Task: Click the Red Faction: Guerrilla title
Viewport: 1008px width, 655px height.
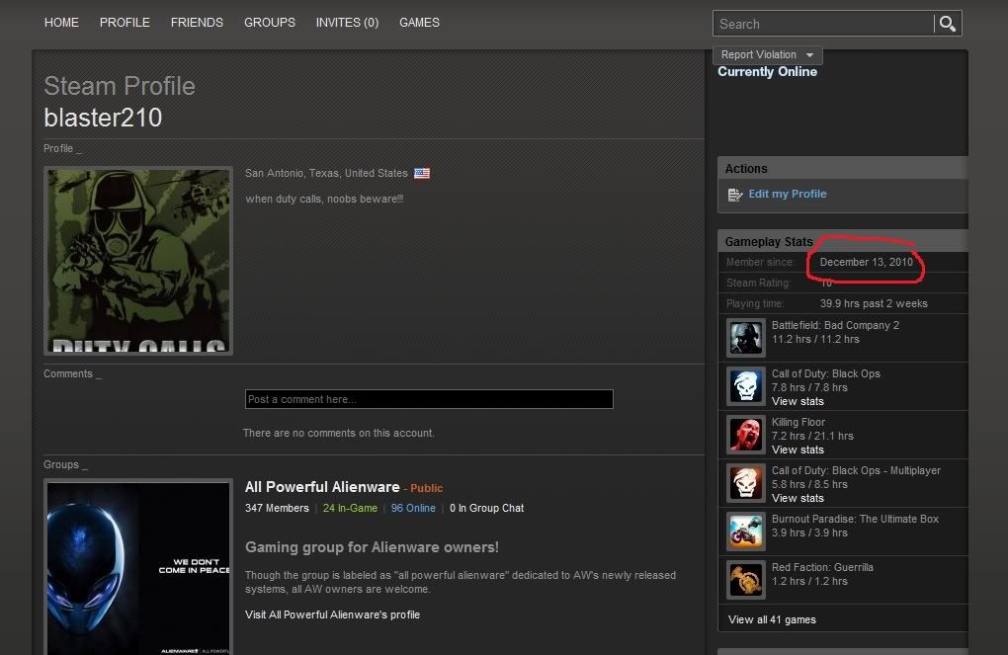Action: coord(822,568)
